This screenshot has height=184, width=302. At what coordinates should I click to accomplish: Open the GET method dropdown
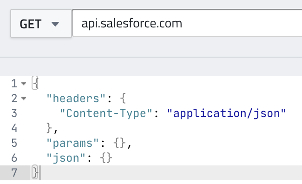click(41, 24)
